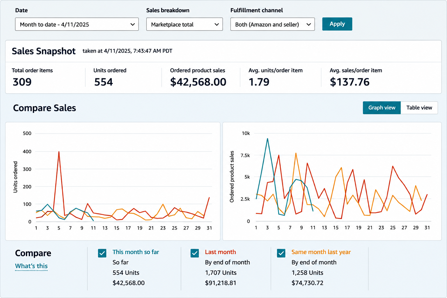
Task: Expand the Sales breakdown dropdown
Action: tap(185, 24)
